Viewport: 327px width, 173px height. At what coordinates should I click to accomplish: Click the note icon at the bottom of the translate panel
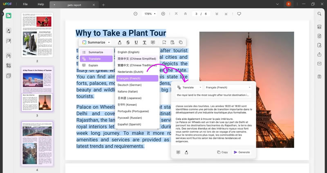178,152
